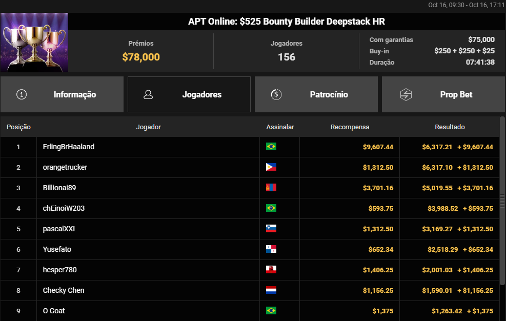
Task: Select player Yusefato
Action: (57, 249)
